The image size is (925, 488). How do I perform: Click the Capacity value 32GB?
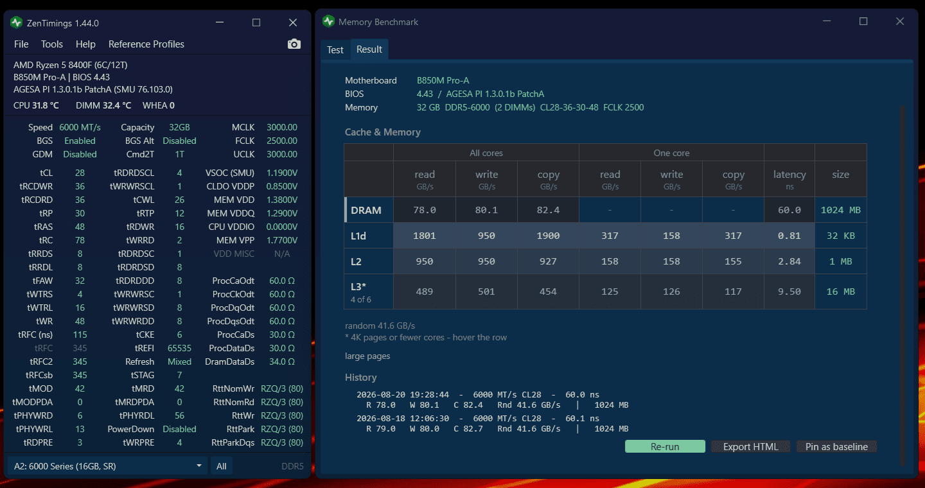point(179,127)
